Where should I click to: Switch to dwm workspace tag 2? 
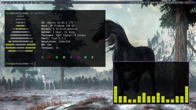tap(6, 2)
